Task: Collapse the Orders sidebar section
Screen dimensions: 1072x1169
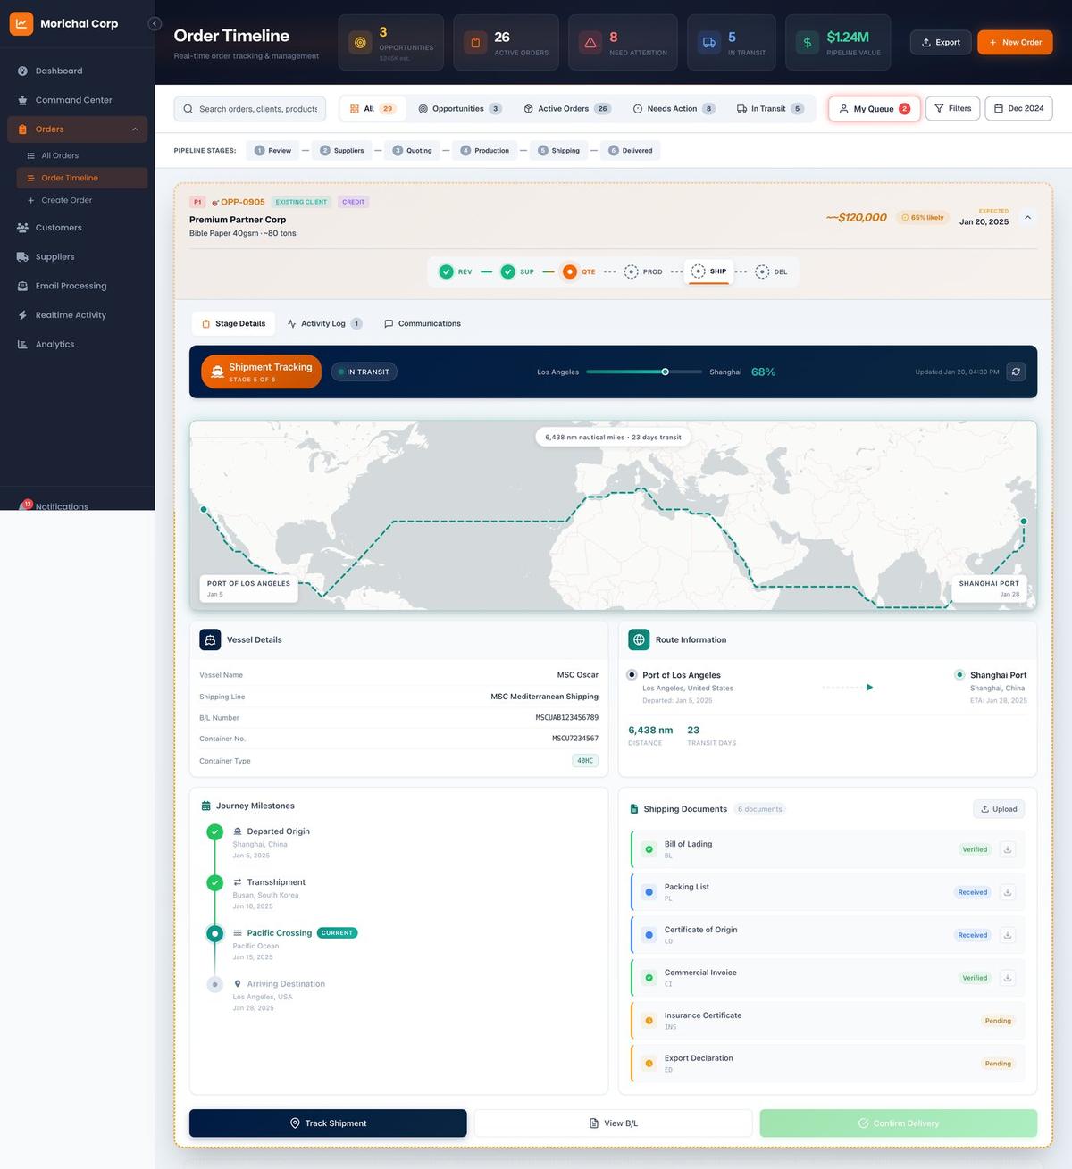Action: 135,129
